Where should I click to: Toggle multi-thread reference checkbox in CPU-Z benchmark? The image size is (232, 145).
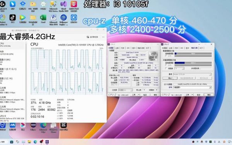[166, 65]
